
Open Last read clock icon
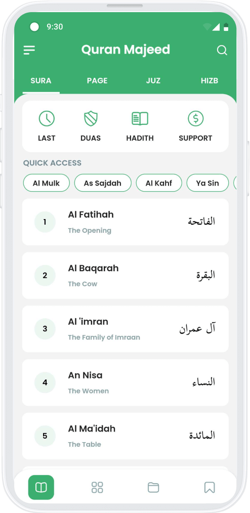[47, 118]
